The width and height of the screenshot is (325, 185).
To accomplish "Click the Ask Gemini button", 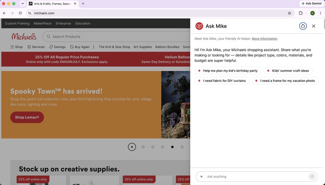I will click(312, 4).
